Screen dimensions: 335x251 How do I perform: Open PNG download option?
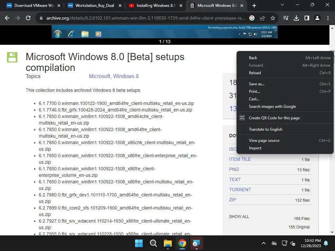tap(234, 169)
